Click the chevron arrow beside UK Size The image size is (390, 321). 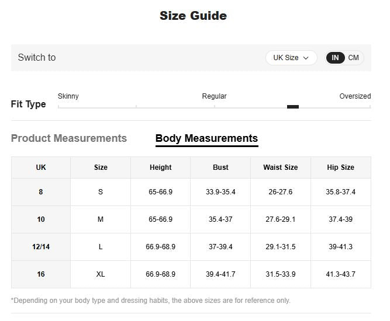(306, 58)
